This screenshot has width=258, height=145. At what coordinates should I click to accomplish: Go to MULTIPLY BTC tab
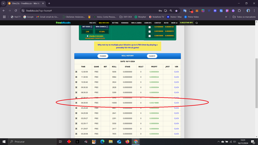[x=104, y=23]
